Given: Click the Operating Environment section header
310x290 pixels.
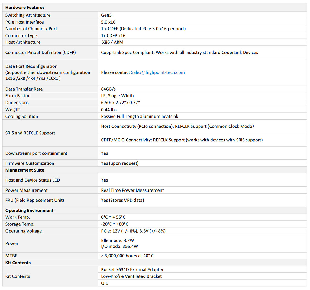Looking at the screenshot, I should (29, 211).
